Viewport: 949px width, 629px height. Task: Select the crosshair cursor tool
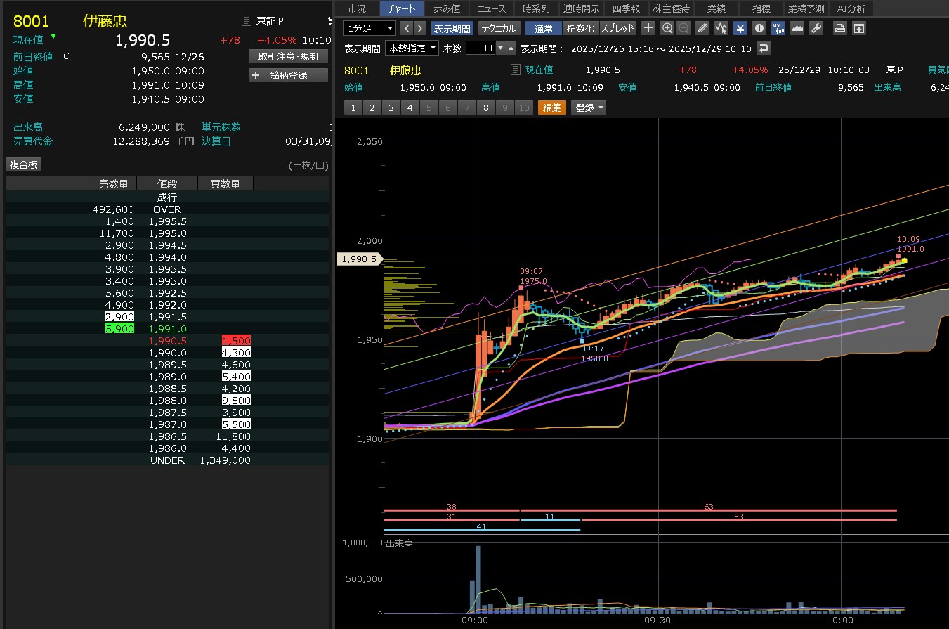pos(648,28)
